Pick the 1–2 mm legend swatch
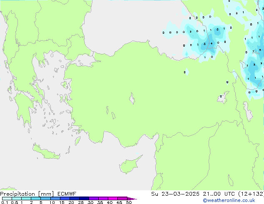The image size is (264, 204). (x=26, y=199)
